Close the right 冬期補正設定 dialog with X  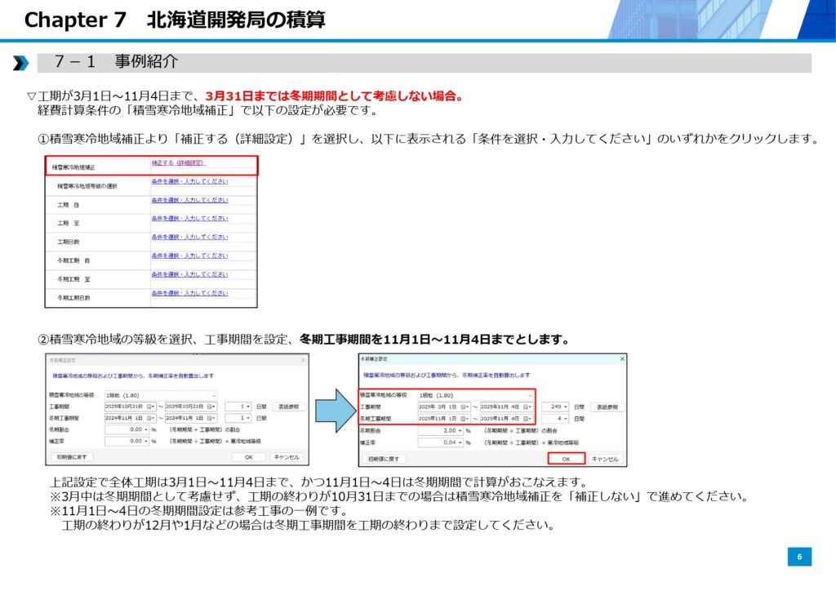click(x=621, y=359)
